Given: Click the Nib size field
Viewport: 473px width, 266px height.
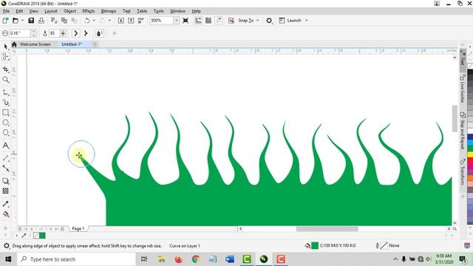Looking at the screenshot, I should pyautogui.click(x=19, y=33).
